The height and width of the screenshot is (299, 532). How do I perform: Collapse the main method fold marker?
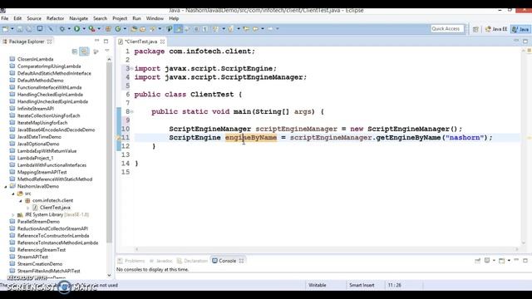pyautogui.click(x=132, y=111)
